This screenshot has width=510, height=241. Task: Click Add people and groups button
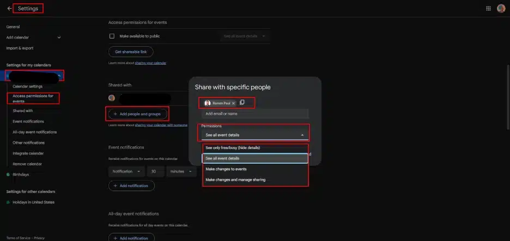click(138, 114)
